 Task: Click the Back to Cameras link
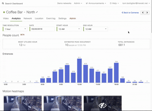(x=130, y=13)
